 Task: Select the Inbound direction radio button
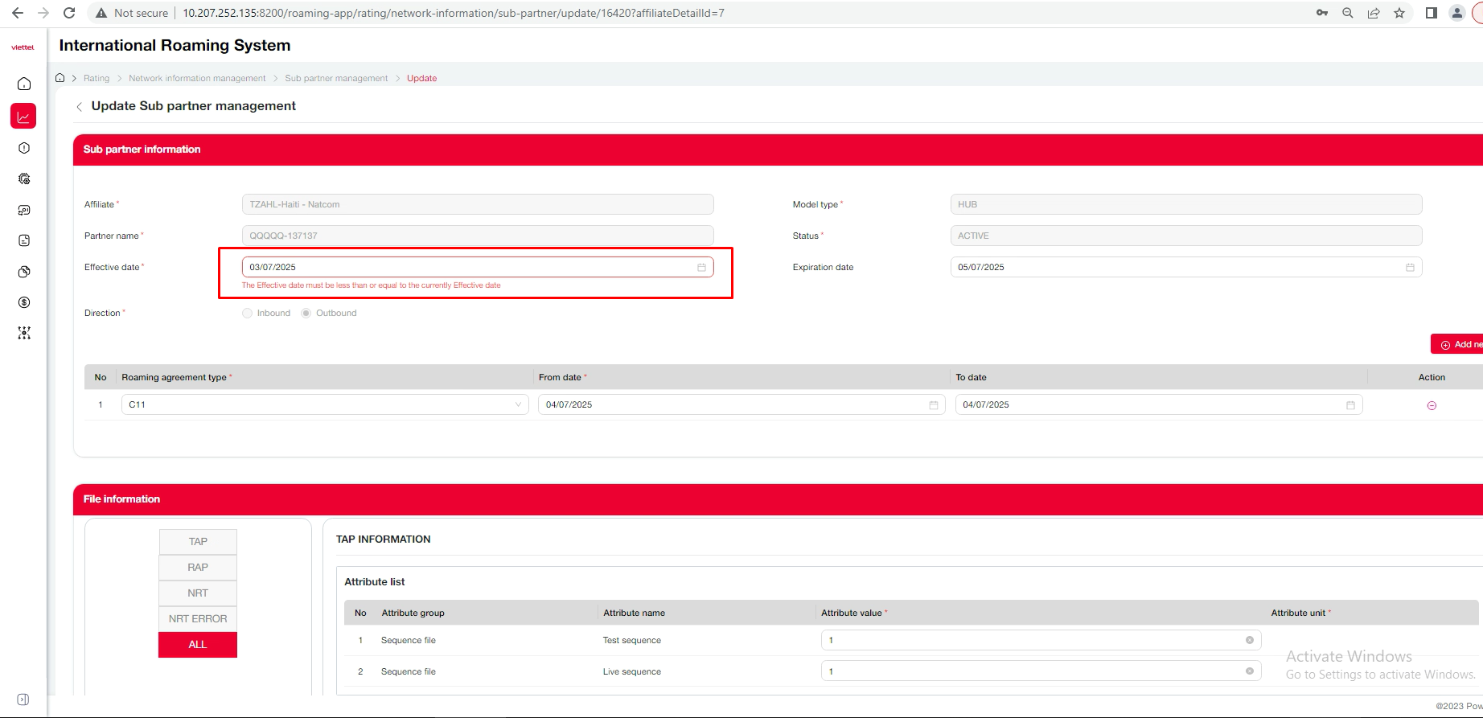click(x=248, y=314)
